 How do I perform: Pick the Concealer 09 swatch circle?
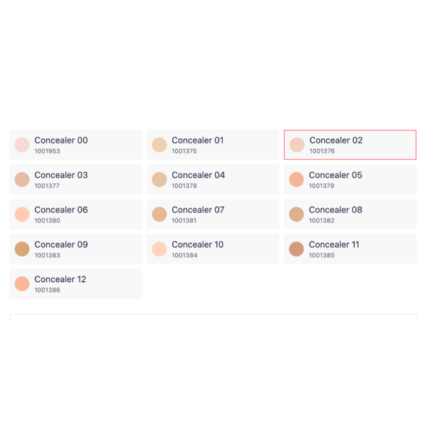(22, 249)
